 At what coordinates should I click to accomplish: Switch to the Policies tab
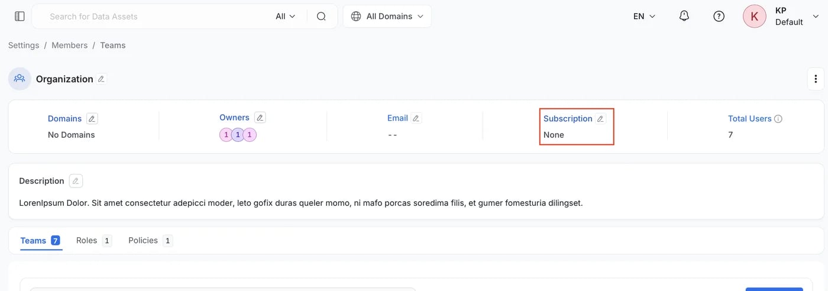point(150,241)
